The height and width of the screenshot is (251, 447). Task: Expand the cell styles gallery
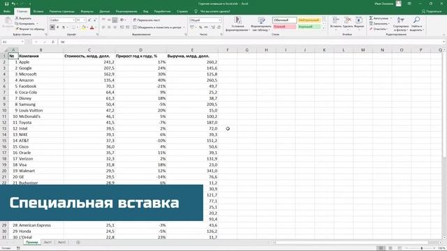(324, 29)
